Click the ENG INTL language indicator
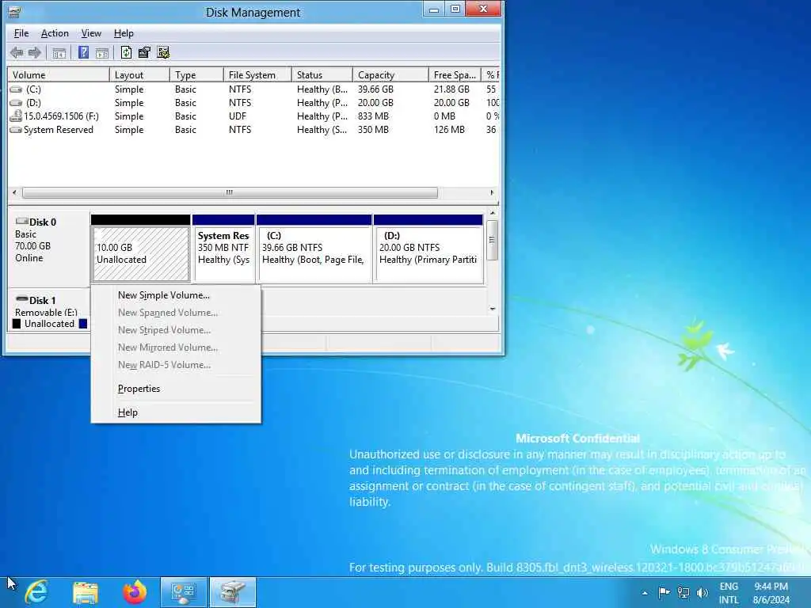 (x=729, y=593)
